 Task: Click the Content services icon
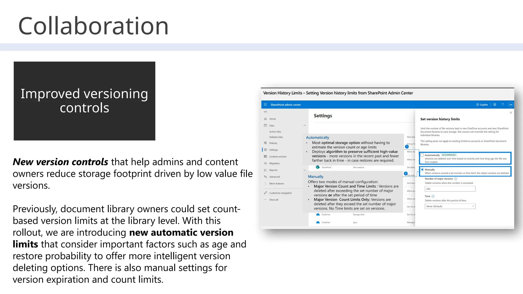coord(265,157)
